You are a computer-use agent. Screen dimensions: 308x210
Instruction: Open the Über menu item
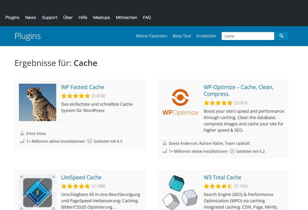click(x=68, y=17)
